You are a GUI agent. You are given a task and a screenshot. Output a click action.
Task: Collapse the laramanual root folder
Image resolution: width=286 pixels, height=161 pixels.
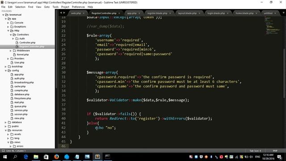tap(3, 15)
